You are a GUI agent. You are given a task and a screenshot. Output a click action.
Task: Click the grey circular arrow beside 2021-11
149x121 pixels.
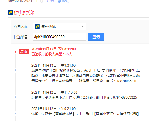(42, 1)
